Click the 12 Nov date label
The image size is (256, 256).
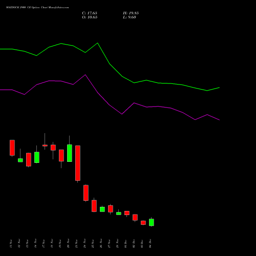coord(19,243)
